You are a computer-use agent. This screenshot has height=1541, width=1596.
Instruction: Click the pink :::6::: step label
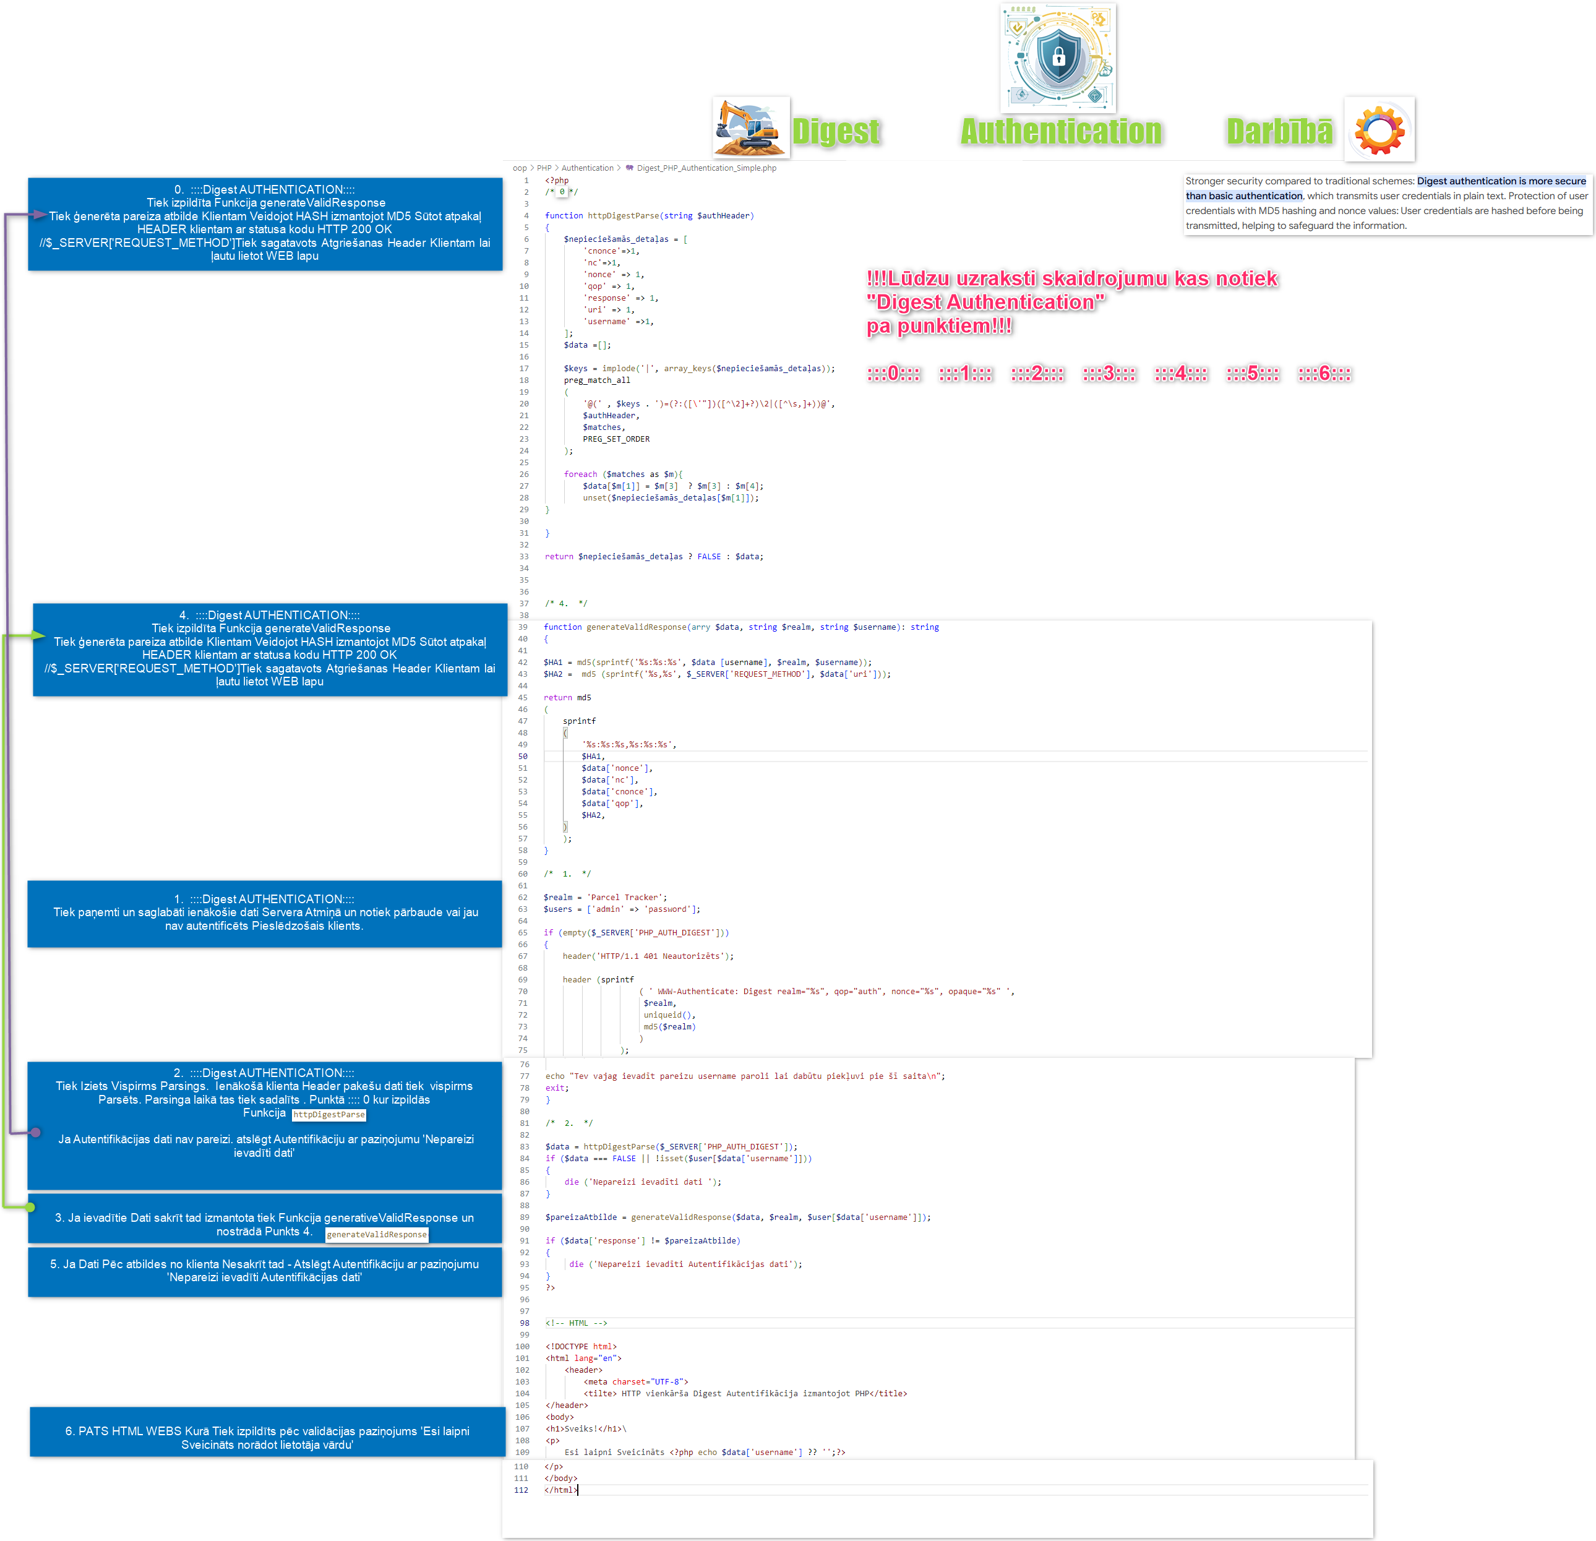pos(1324,374)
